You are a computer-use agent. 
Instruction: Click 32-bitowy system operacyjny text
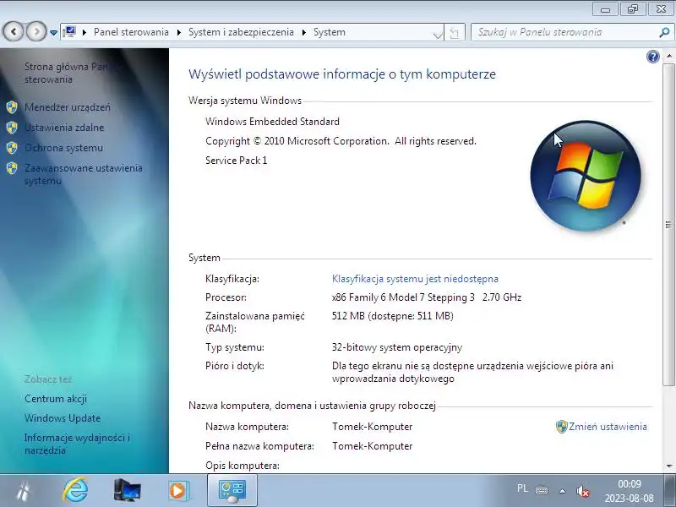pos(397,347)
